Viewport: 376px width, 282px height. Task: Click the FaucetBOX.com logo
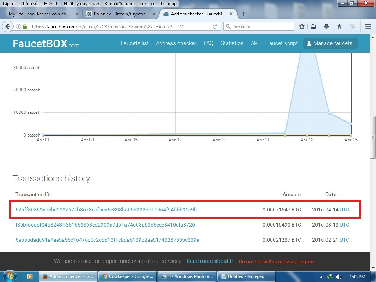pyautogui.click(x=46, y=44)
